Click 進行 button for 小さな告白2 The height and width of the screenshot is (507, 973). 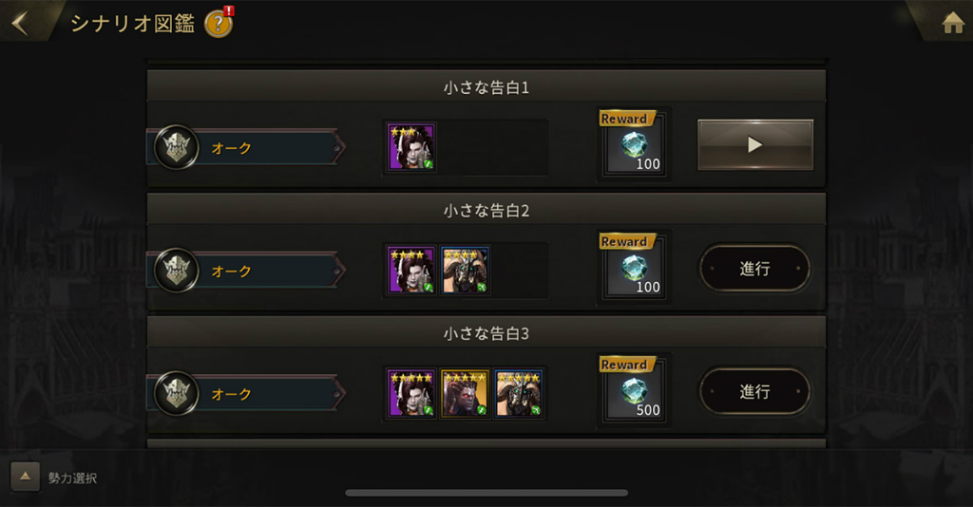[754, 269]
